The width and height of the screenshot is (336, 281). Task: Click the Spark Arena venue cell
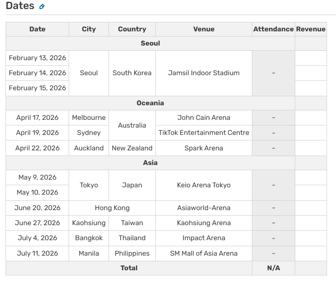tap(204, 148)
